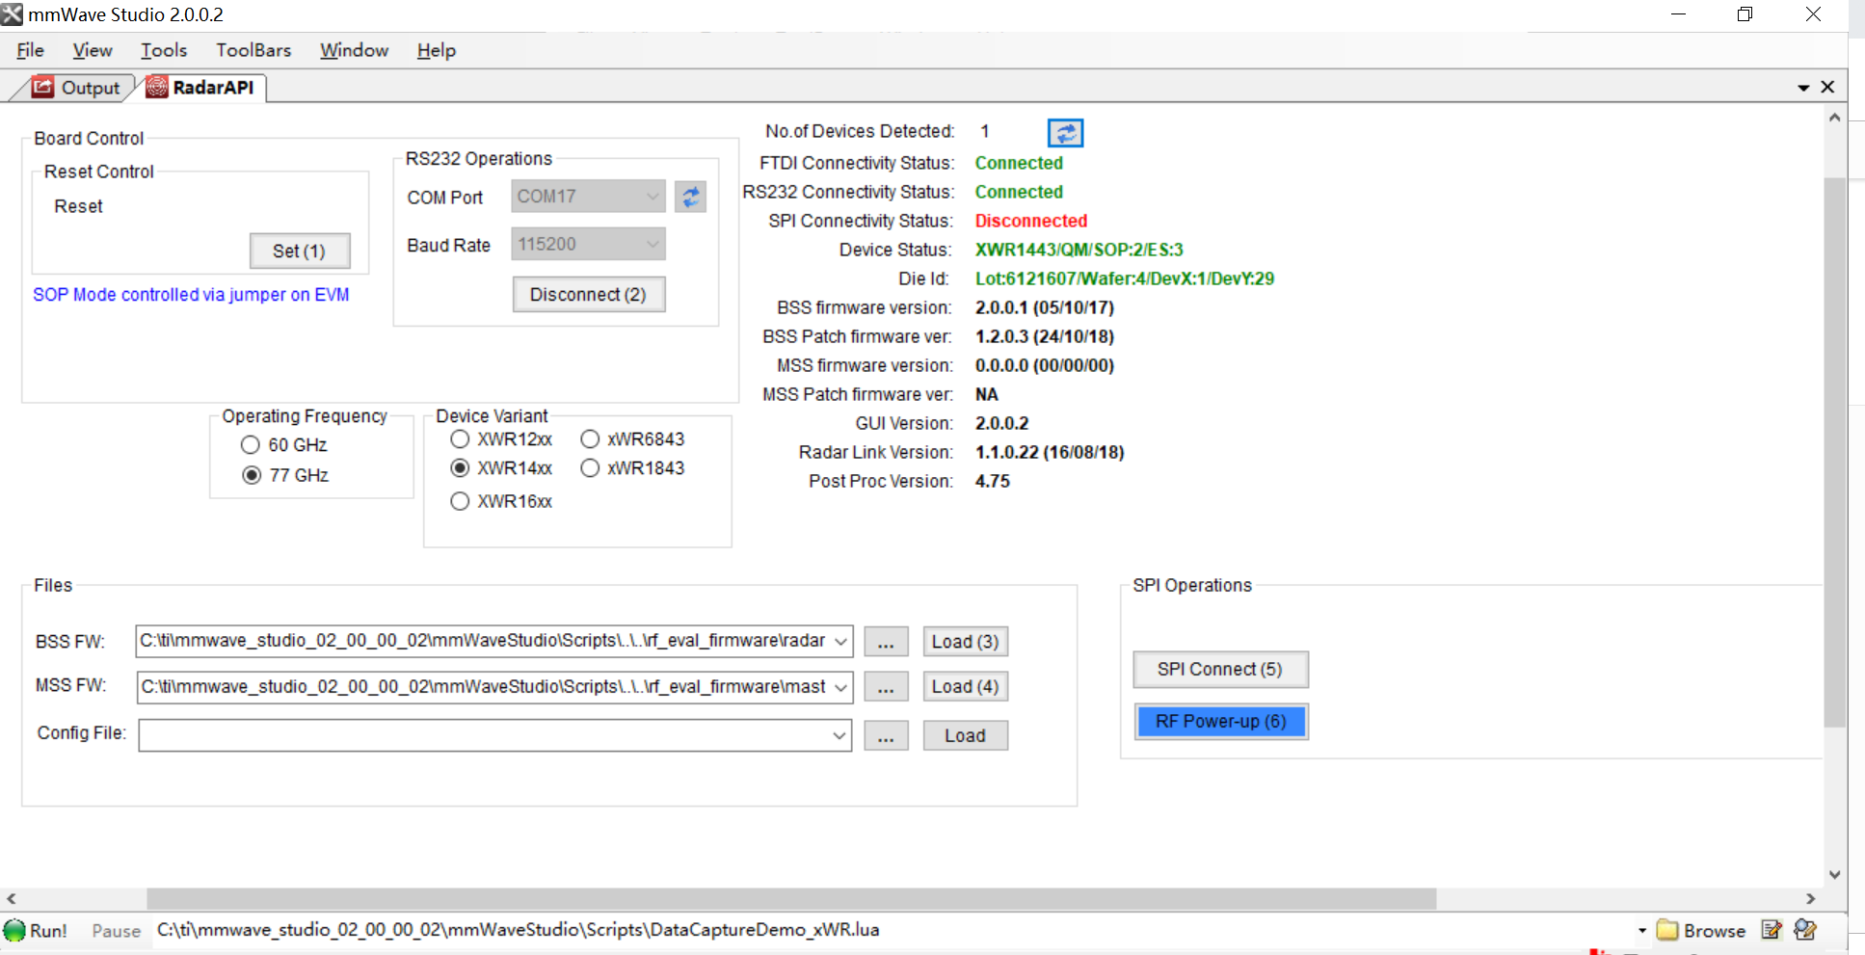Open the File menu
Screen dimensions: 1865x955
(x=30, y=50)
